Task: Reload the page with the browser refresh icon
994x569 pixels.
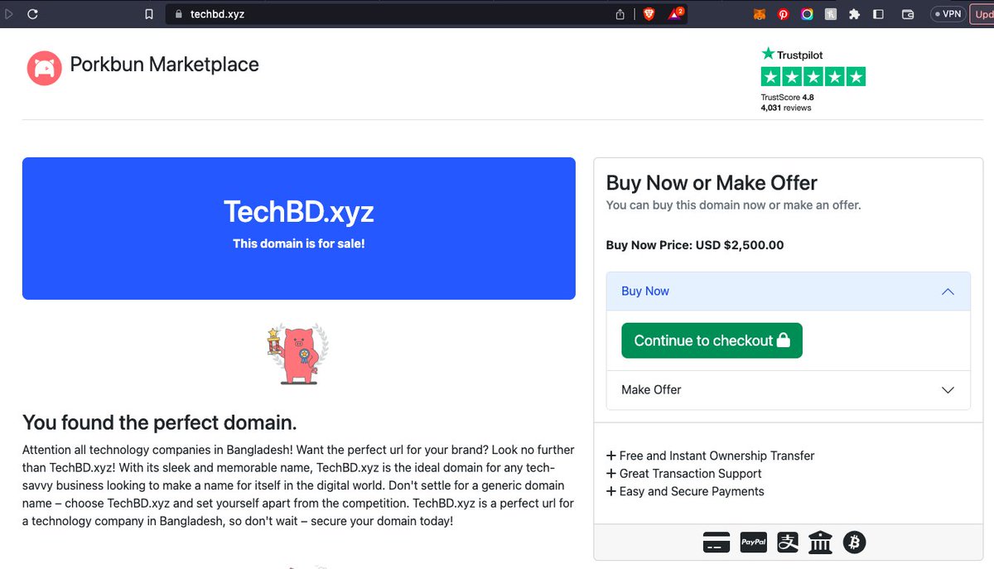Action: click(x=32, y=14)
